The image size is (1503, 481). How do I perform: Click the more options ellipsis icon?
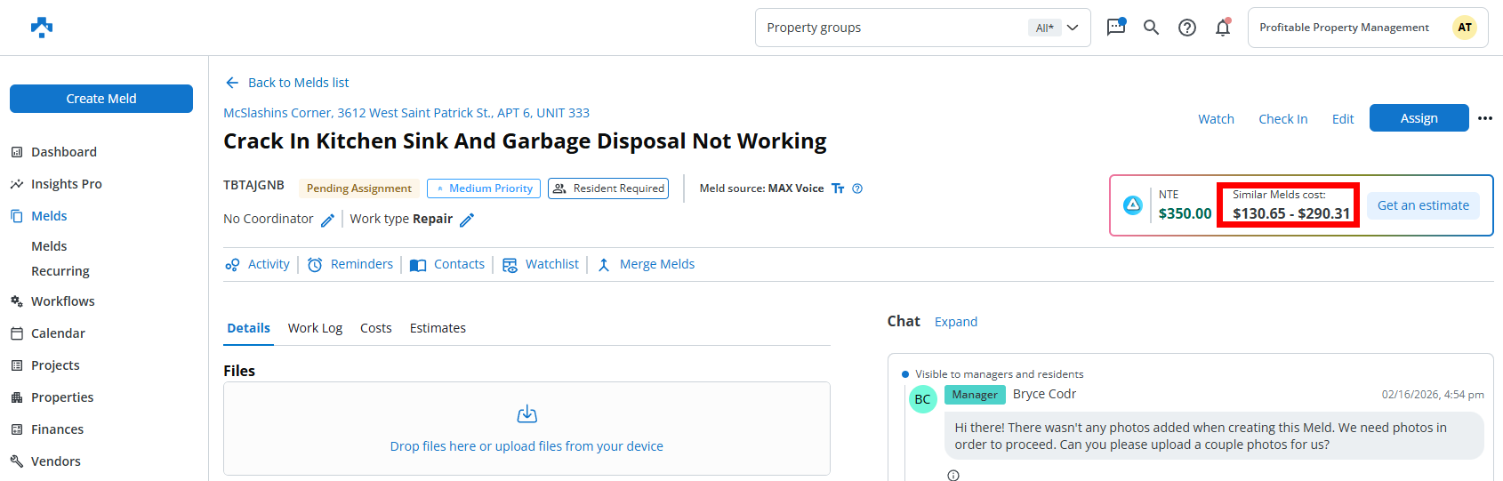point(1484,118)
